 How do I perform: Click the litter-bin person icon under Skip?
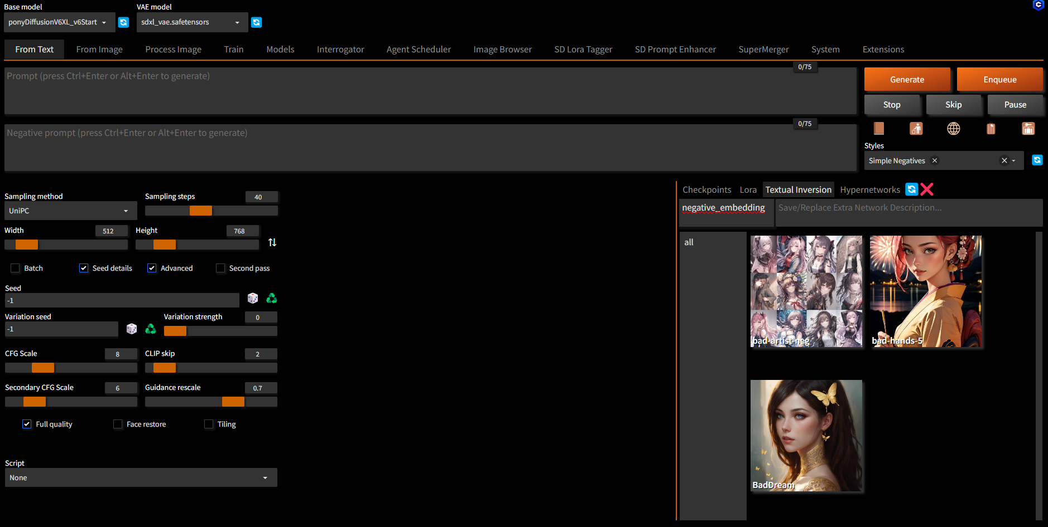click(916, 129)
